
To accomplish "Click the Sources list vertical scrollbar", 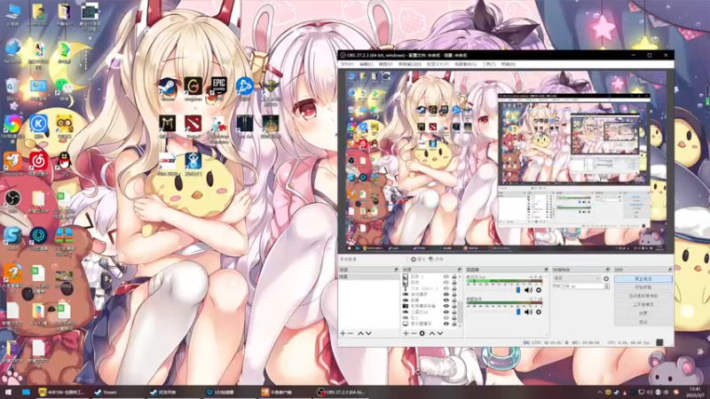I will pos(460,311).
